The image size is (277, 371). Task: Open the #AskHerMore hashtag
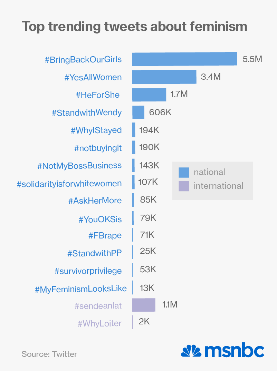coord(95,201)
